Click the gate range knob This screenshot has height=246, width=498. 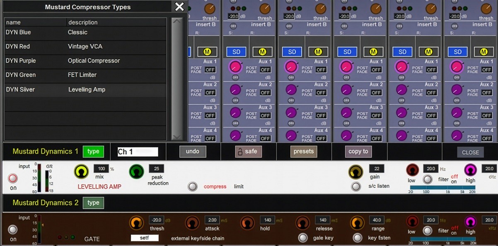tap(357, 223)
